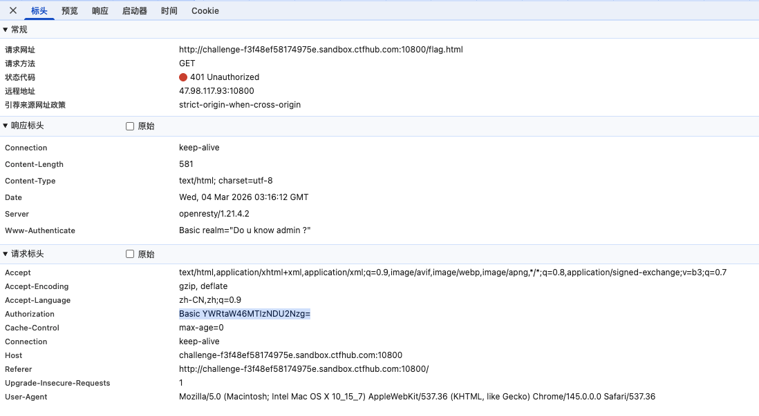The image size is (759, 416).
Task: Open the 时间 tab
Action: (x=169, y=11)
